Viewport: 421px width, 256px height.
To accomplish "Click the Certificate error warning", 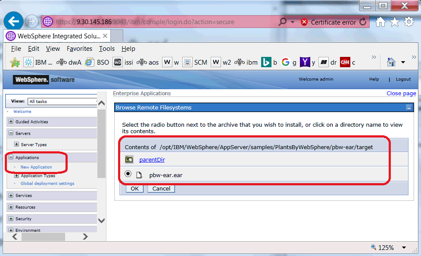I will click(328, 22).
